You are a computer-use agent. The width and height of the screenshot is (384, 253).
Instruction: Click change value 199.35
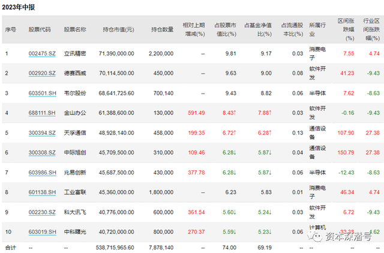196,133
